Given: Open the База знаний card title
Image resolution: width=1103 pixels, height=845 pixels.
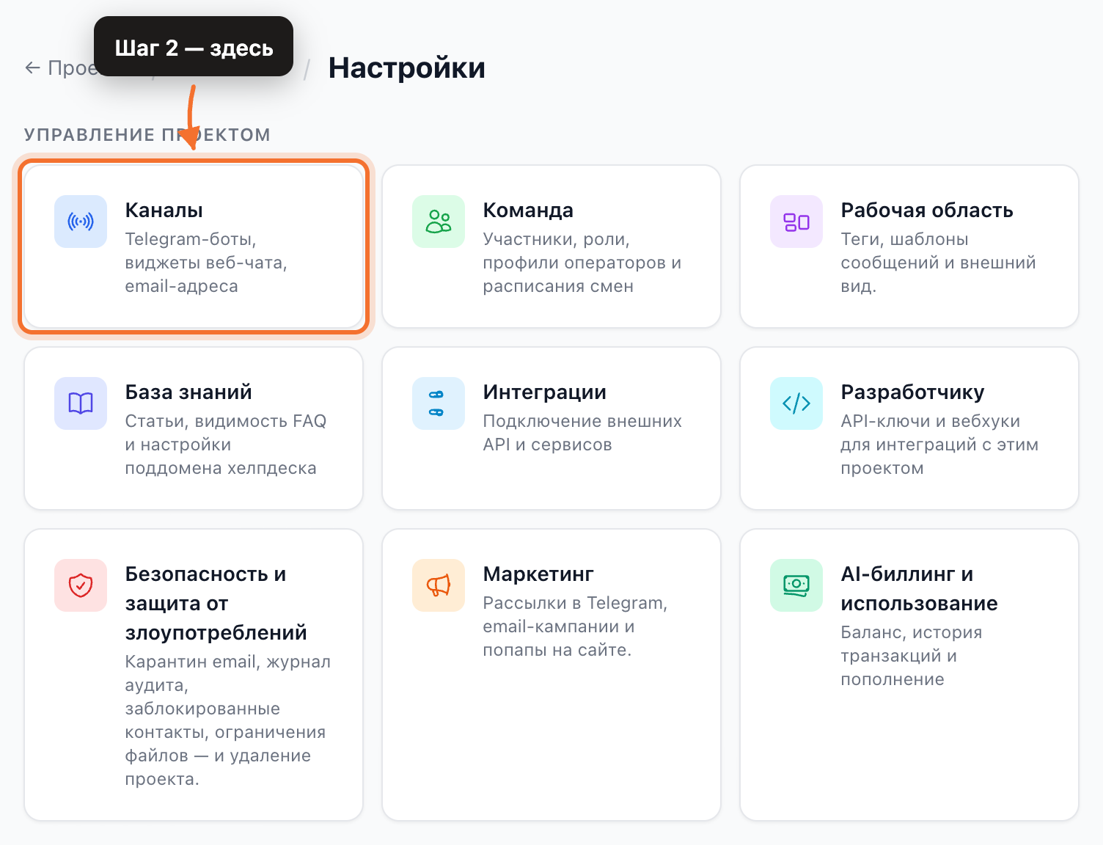Looking at the screenshot, I should pyautogui.click(x=188, y=392).
